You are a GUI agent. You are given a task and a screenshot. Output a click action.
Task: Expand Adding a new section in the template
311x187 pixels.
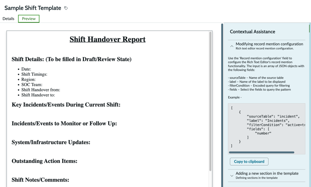coord(232,175)
